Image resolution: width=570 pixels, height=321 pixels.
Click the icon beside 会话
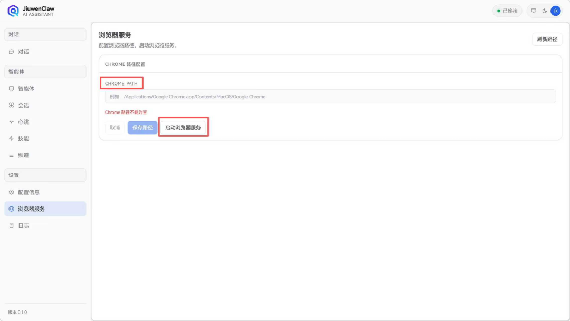[x=11, y=106]
